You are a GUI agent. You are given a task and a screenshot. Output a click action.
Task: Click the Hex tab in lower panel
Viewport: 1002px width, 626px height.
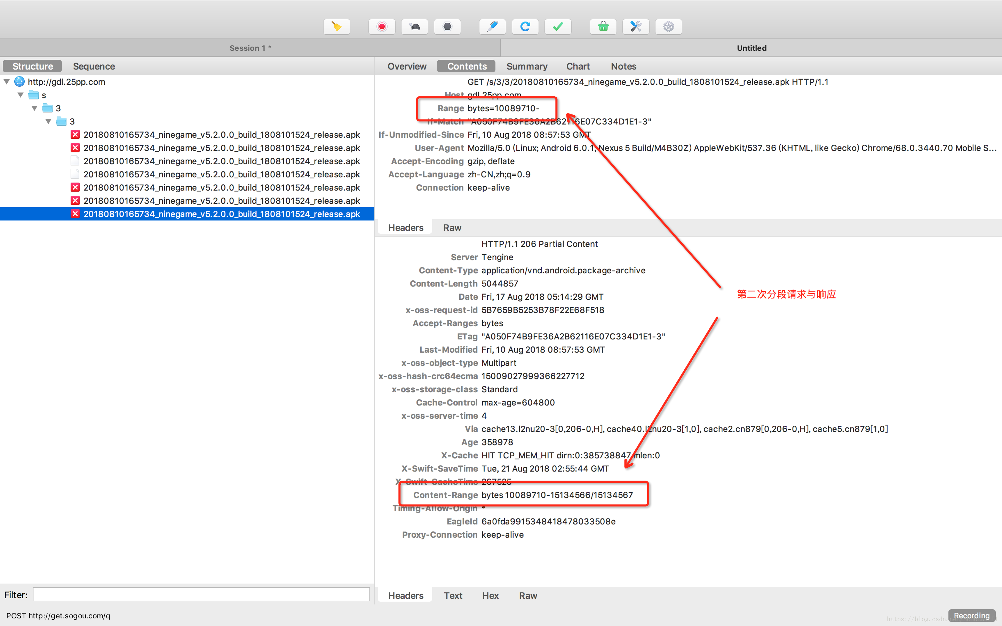(488, 596)
